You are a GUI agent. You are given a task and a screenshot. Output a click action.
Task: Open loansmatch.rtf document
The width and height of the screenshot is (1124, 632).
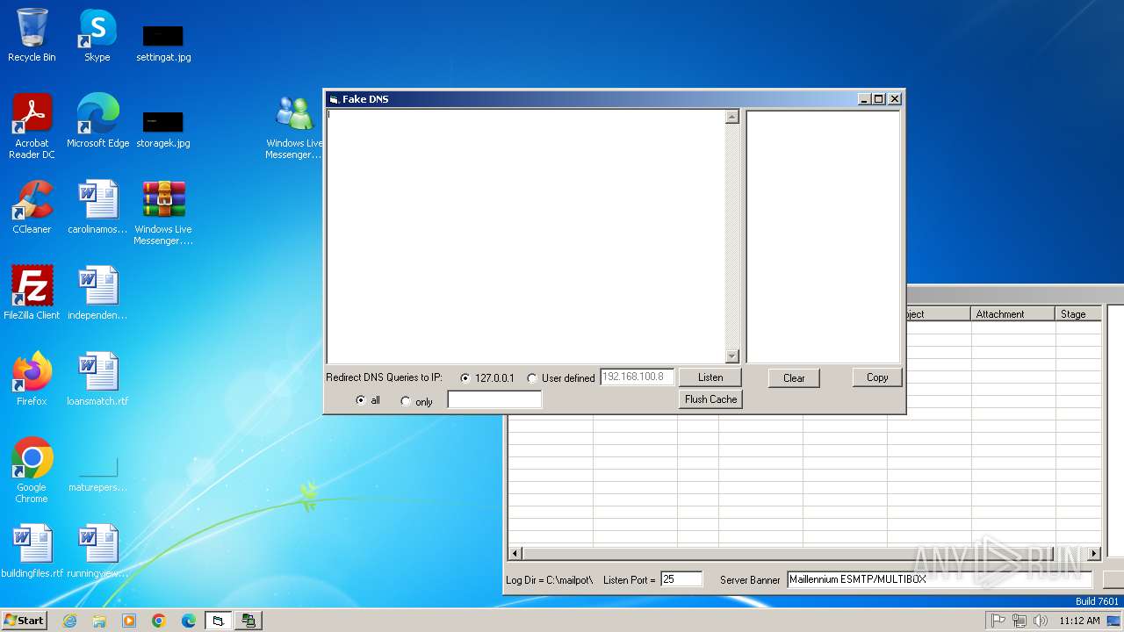[97, 379]
